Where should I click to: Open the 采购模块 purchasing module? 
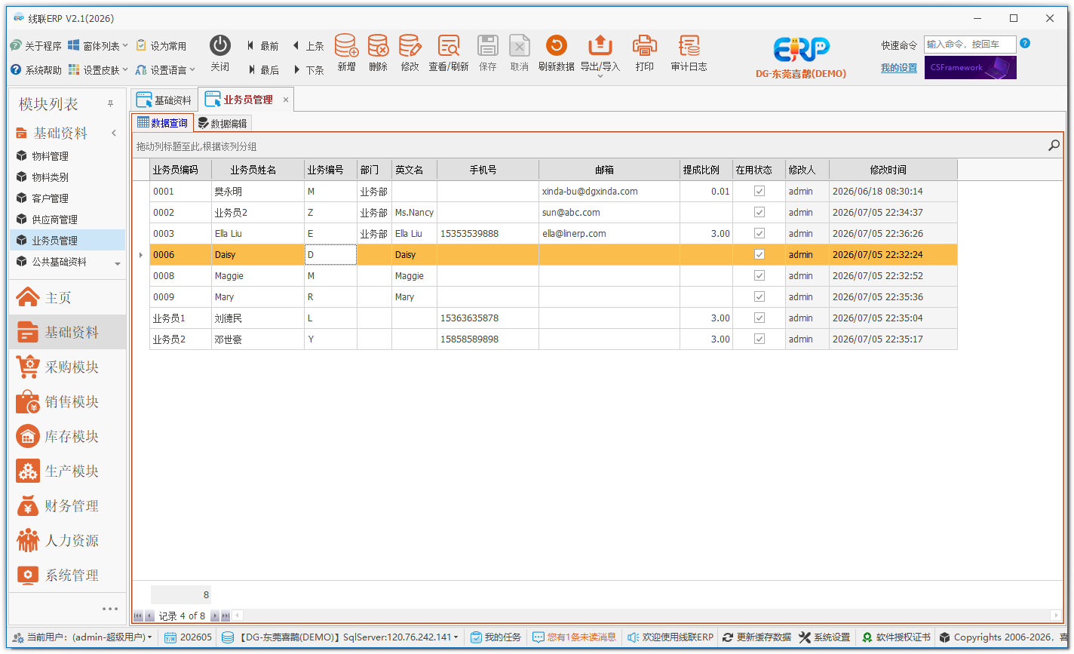(x=67, y=367)
